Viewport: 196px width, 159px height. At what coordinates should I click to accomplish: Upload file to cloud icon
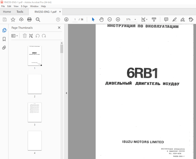coord(21,20)
